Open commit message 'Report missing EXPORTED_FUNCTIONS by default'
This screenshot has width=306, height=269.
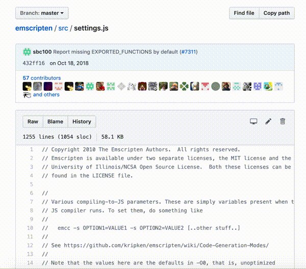click(x=116, y=52)
